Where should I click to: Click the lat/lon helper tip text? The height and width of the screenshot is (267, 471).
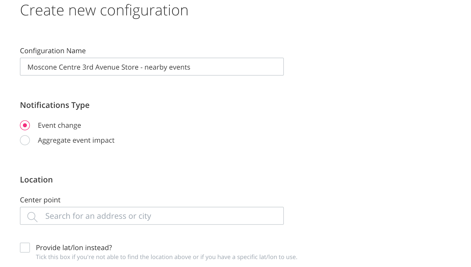click(167, 257)
